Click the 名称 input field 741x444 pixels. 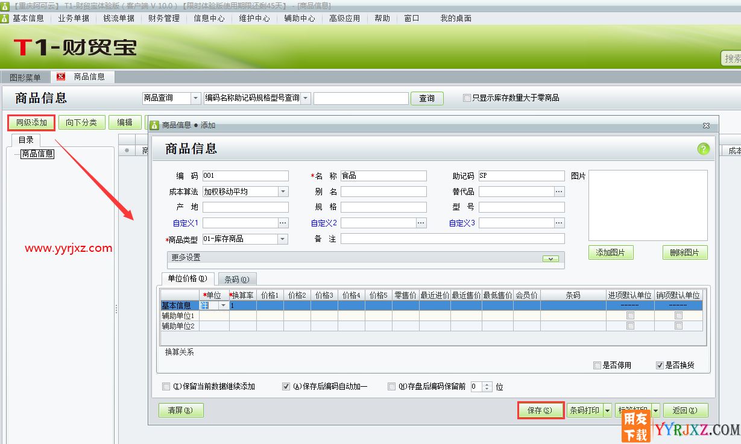[383, 176]
